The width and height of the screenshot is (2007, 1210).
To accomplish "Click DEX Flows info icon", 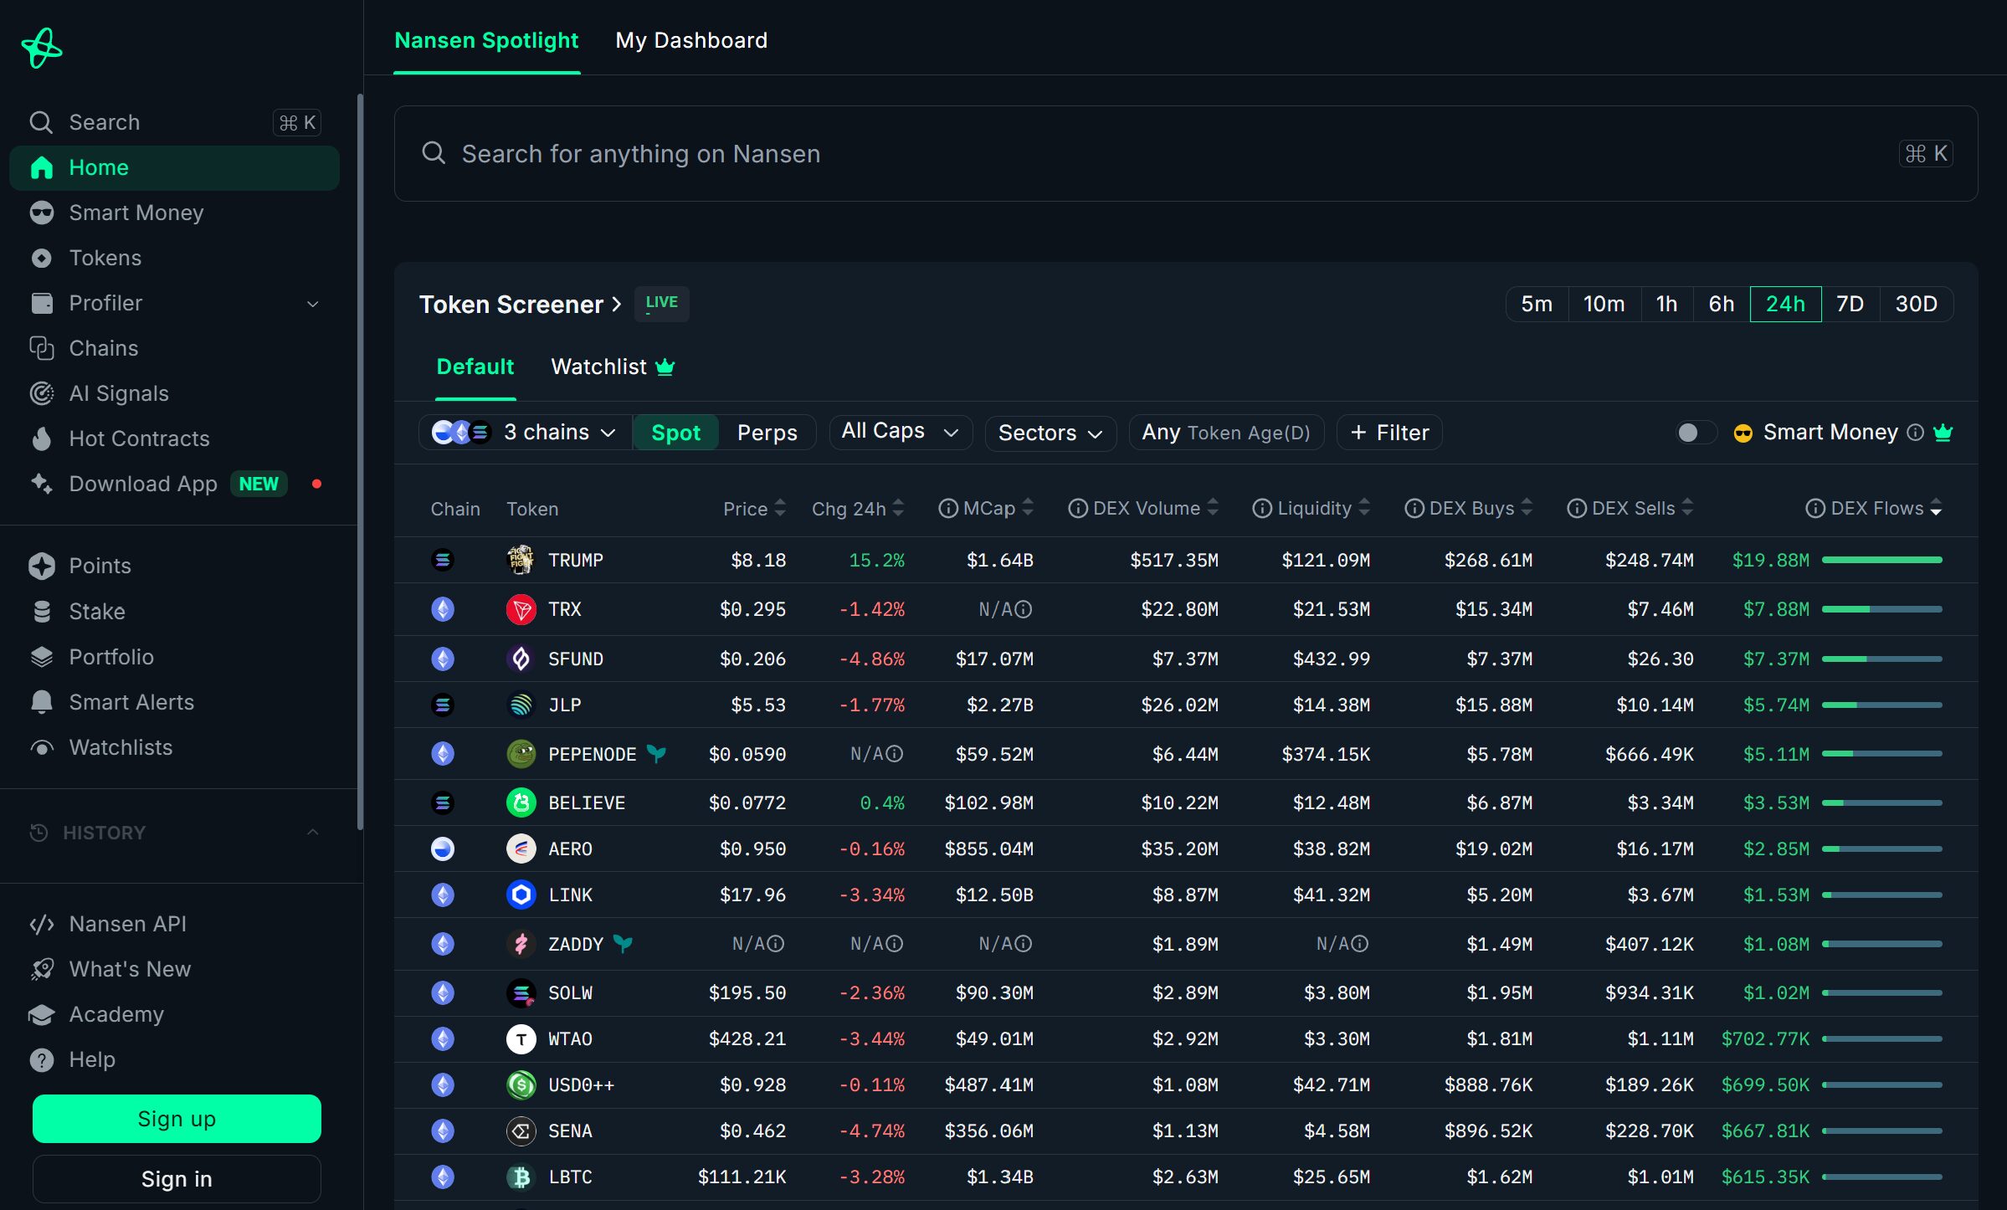I will [x=1815, y=509].
